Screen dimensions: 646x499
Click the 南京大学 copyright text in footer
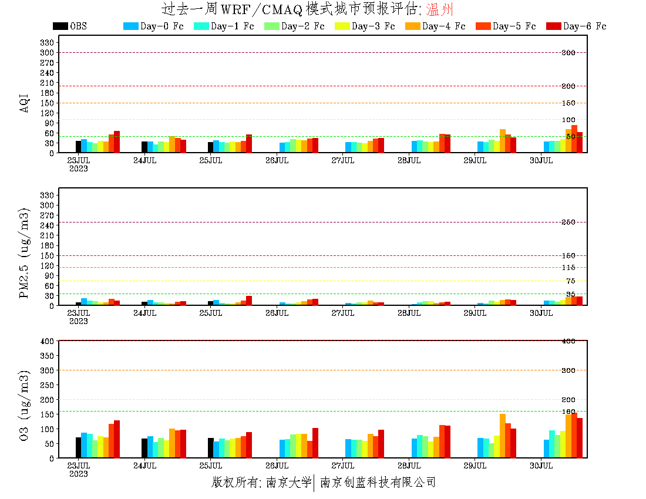[288, 483]
